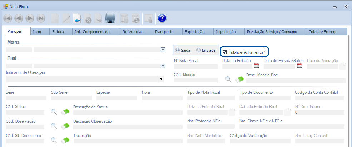Clear Cód. Status with green eraser
Screen dimensions: 352x147
pyautogui.click(x=65, y=112)
